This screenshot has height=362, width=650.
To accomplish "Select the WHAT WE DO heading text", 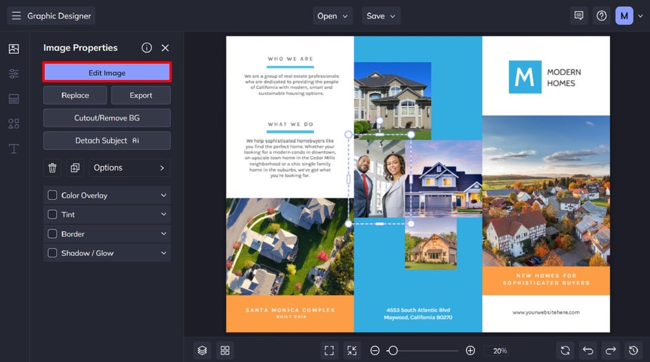I will pos(290,125).
